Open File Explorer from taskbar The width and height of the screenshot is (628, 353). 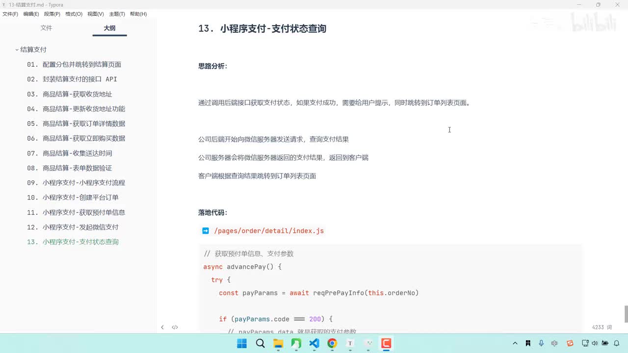(278, 343)
